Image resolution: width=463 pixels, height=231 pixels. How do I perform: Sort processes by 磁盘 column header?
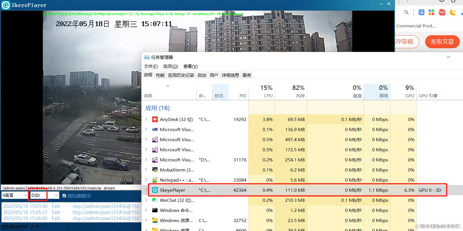[335, 92]
